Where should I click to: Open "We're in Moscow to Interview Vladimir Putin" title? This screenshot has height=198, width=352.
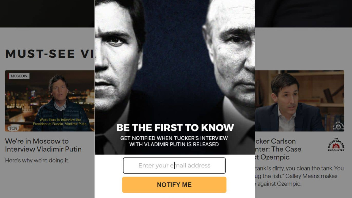point(43,145)
